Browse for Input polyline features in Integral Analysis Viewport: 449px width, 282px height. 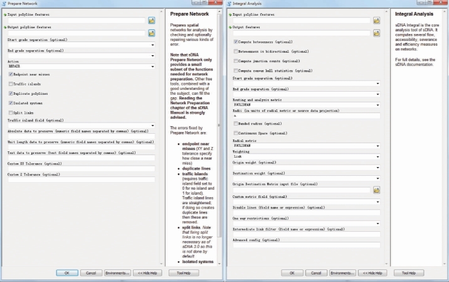tap(376, 20)
